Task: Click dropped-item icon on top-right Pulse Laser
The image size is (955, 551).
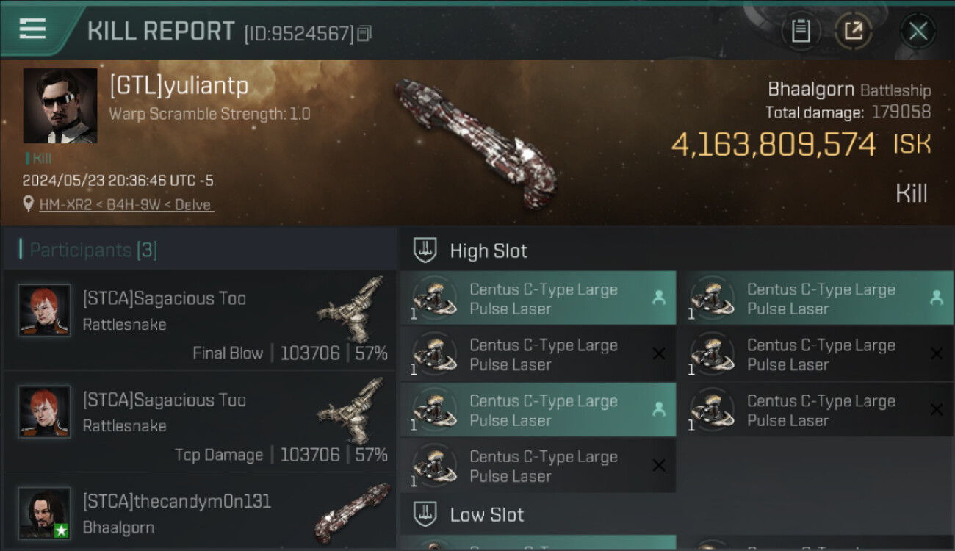Action: pyautogui.click(x=936, y=298)
